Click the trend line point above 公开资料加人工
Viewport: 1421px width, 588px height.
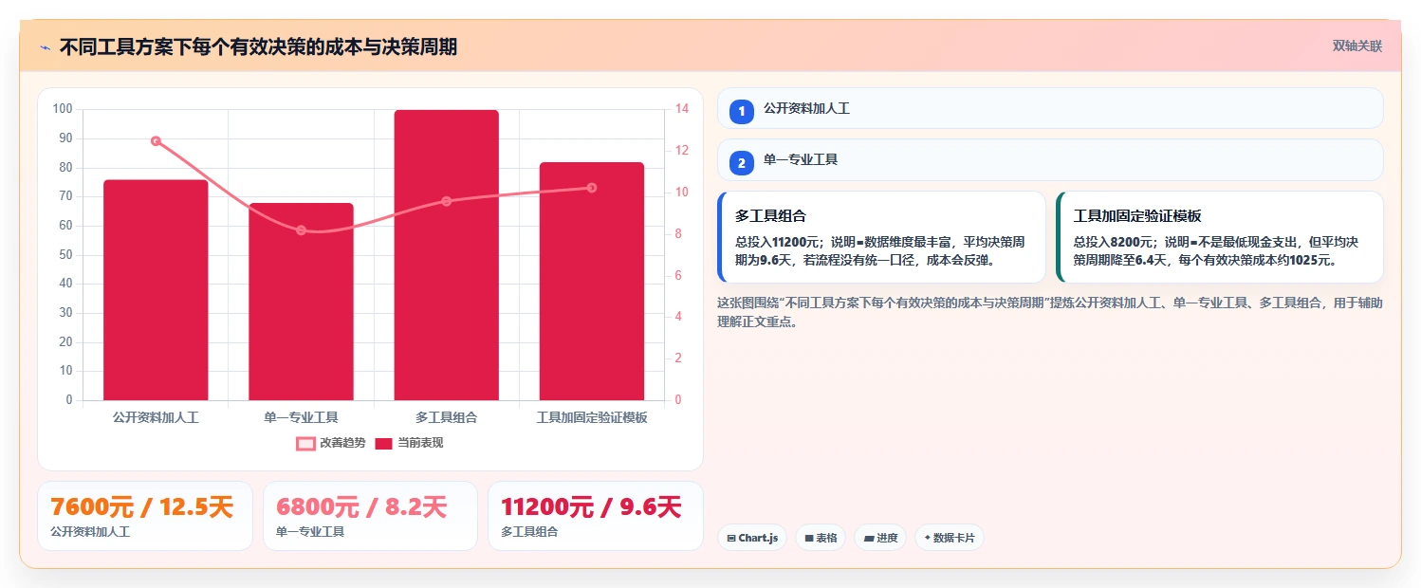(156, 140)
